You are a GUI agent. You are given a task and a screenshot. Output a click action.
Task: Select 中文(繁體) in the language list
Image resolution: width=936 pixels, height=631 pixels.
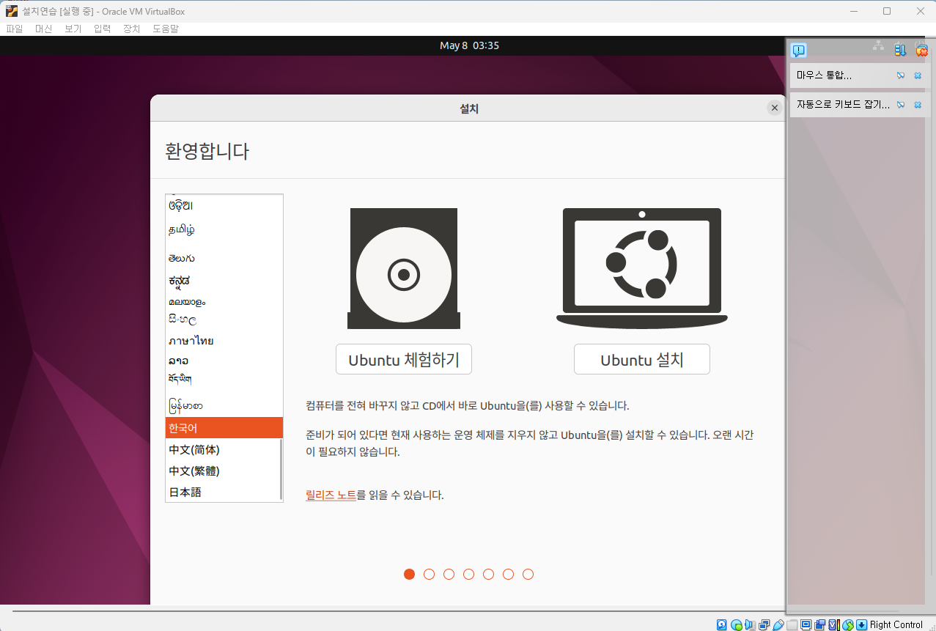click(224, 471)
